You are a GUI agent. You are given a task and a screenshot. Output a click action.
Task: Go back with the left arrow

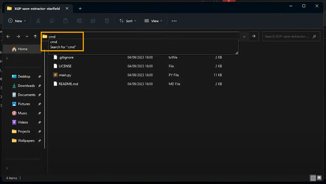click(x=8, y=37)
